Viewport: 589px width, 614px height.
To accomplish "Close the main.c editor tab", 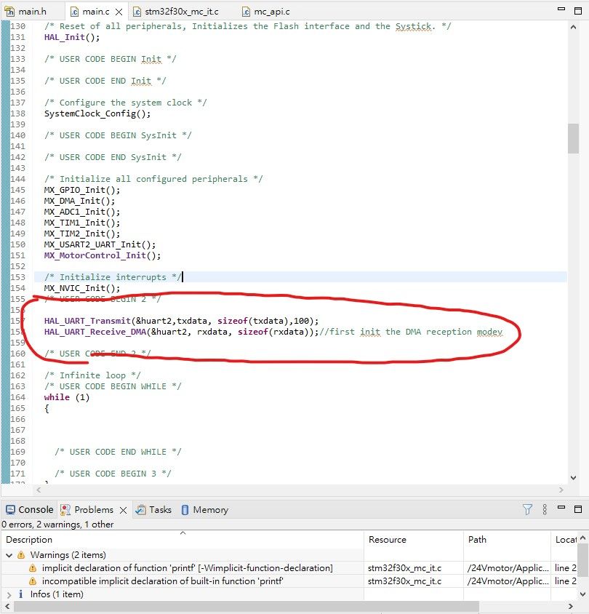I will click(x=119, y=12).
